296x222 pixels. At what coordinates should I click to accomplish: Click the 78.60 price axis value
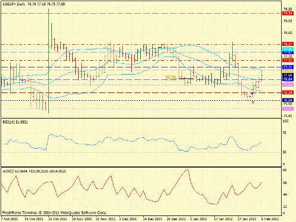pos(288,33)
